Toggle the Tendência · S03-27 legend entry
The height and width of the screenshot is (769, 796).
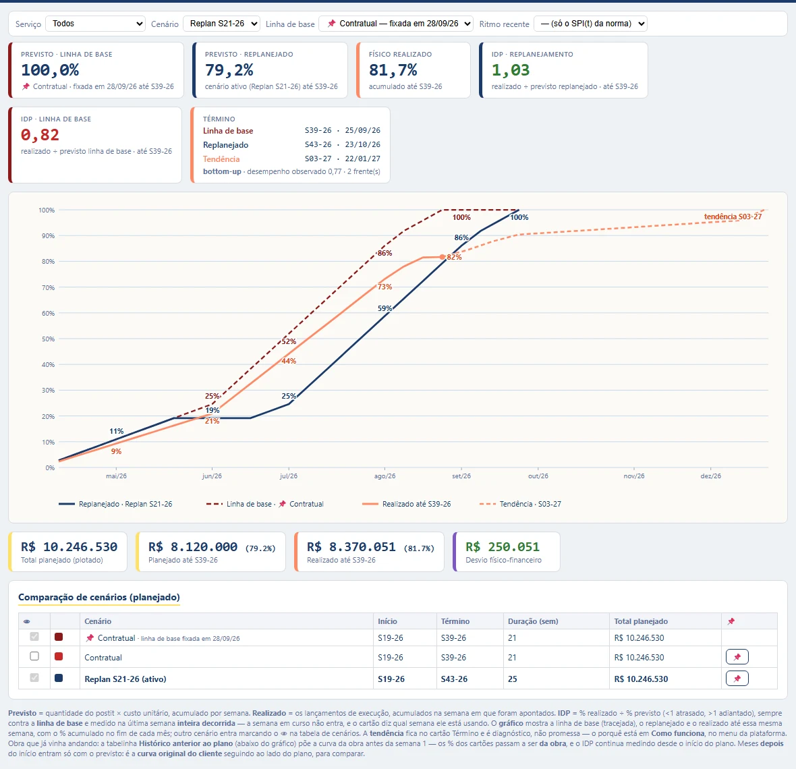point(520,504)
